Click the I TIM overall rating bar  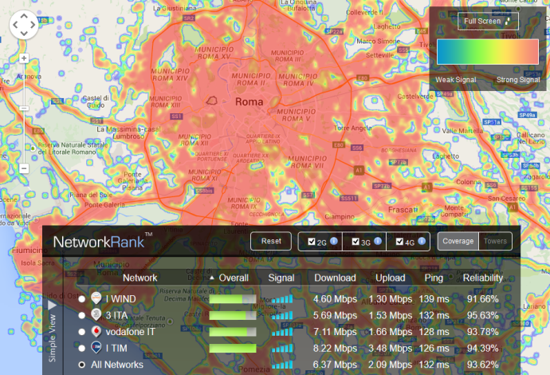[x=233, y=349]
